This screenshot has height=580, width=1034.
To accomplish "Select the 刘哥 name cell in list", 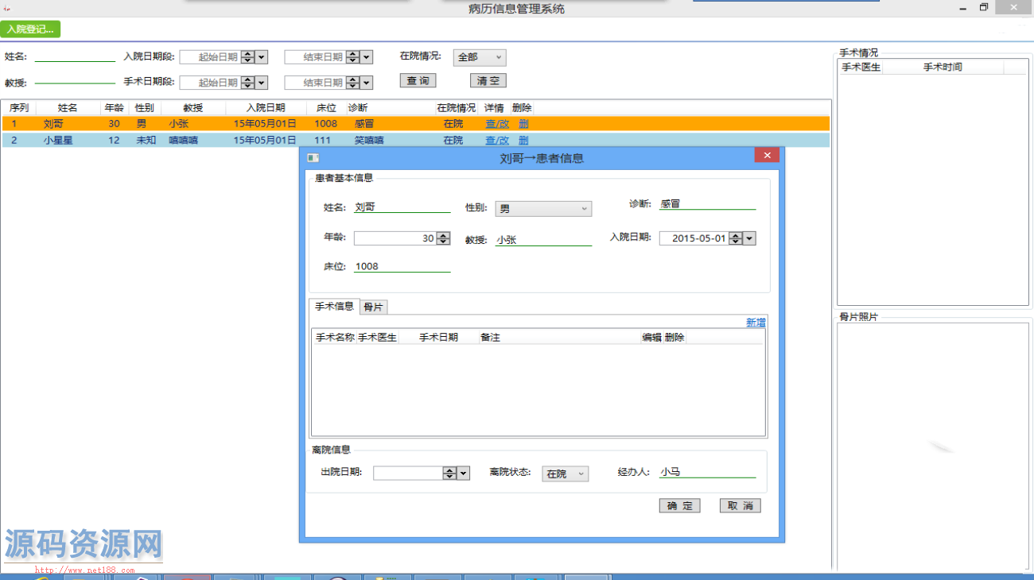I will 53,124.
